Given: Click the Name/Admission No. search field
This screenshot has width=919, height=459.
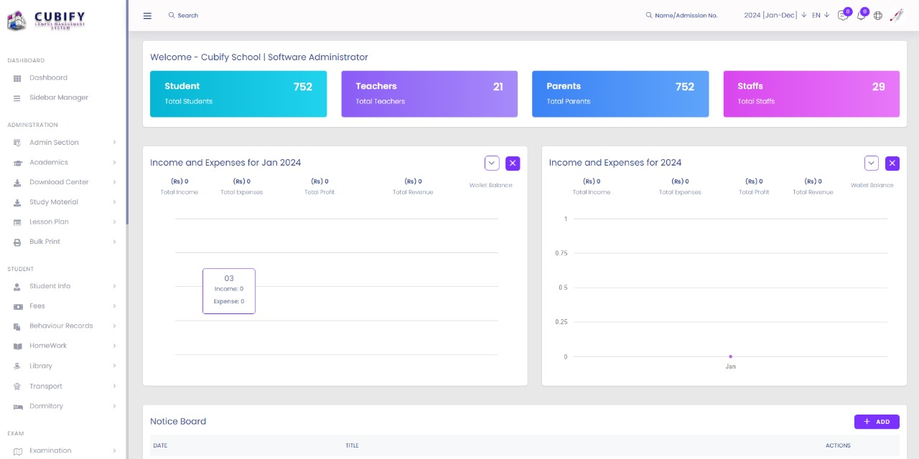Looking at the screenshot, I should point(686,16).
